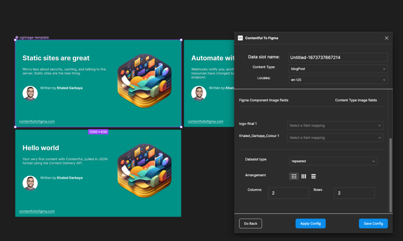Open field mapping dropdown for Khaled_Garbaya_Colour 1

pyautogui.click(x=335, y=138)
